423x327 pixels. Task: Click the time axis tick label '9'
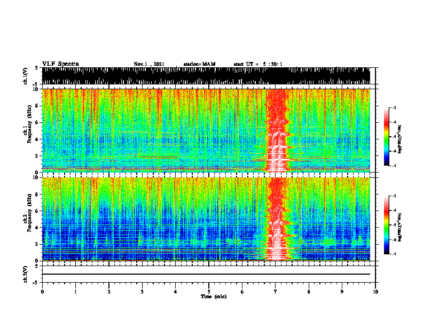[x=342, y=292]
